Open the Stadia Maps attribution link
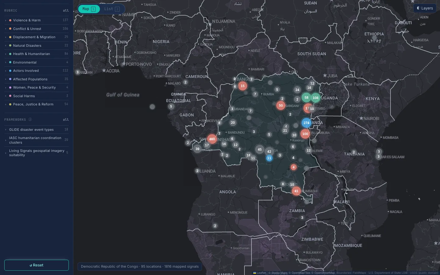 (x=280, y=273)
